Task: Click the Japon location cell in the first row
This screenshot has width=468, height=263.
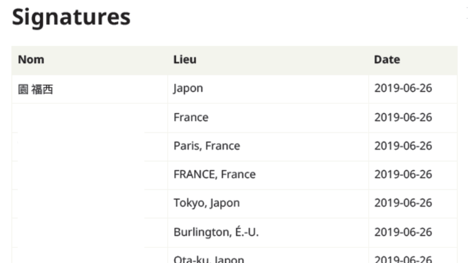Action: tap(188, 89)
